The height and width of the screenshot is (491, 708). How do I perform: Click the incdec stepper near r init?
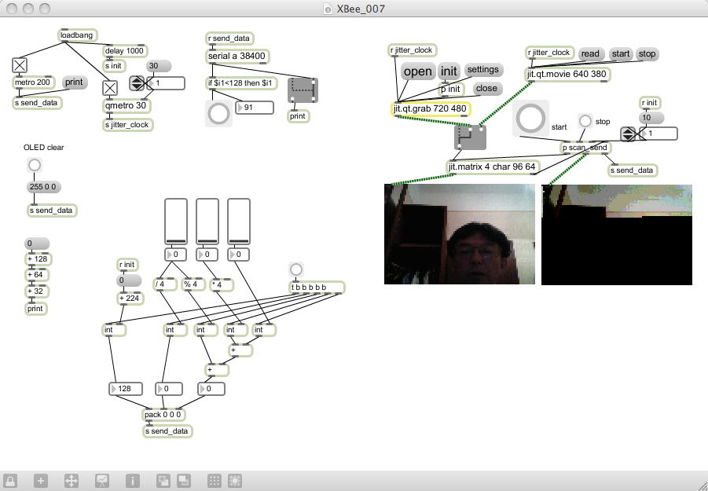(628, 134)
